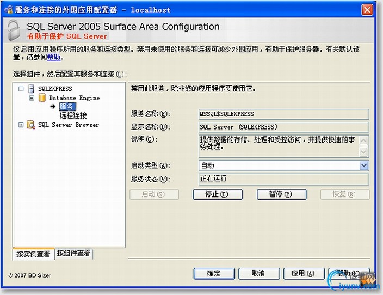Click the 显示名称 field SQL Server (SQLEXPRESS)
The image size is (383, 295).
[x=284, y=127]
